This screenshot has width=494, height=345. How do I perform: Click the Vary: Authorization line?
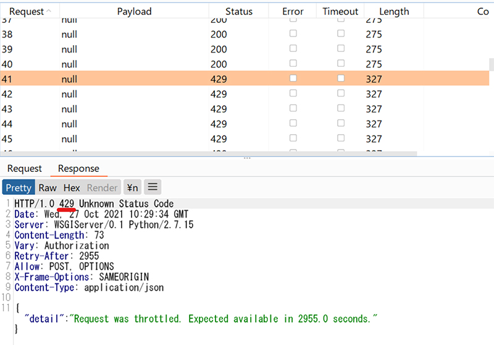61,245
